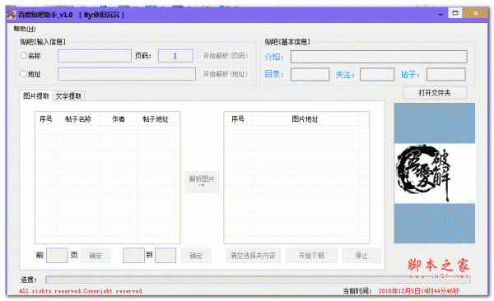Click 确定 button next to 页

(x=96, y=255)
